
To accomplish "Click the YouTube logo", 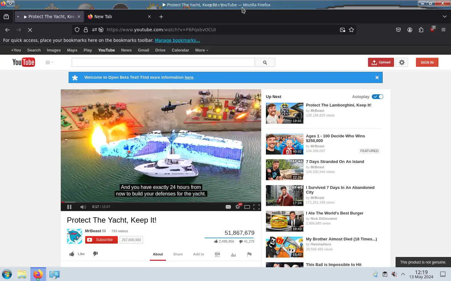I will coord(23,62).
